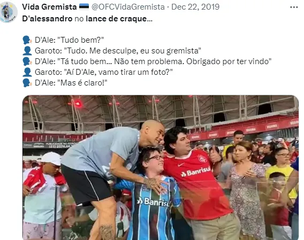Click the Vida Gremista profile avatar
The height and width of the screenshot is (240, 304).
coord(8,12)
